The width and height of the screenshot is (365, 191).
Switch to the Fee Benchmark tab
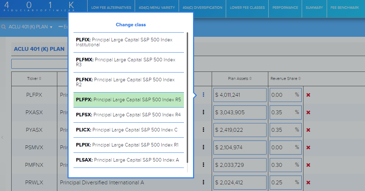(345, 8)
